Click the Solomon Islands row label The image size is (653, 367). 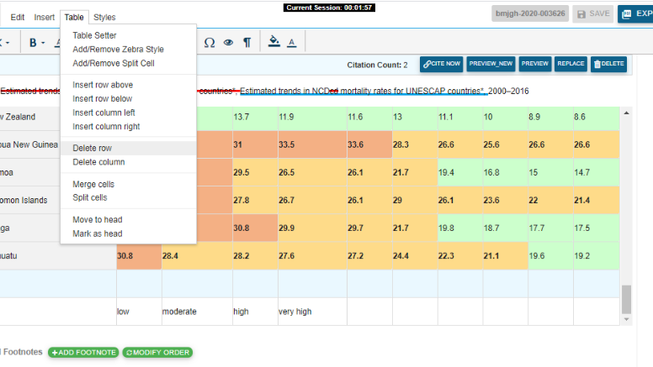coord(24,201)
